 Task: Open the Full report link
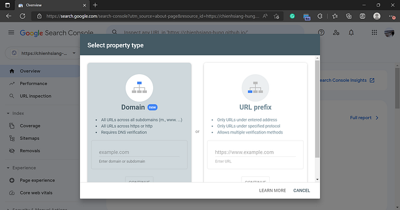point(364,118)
